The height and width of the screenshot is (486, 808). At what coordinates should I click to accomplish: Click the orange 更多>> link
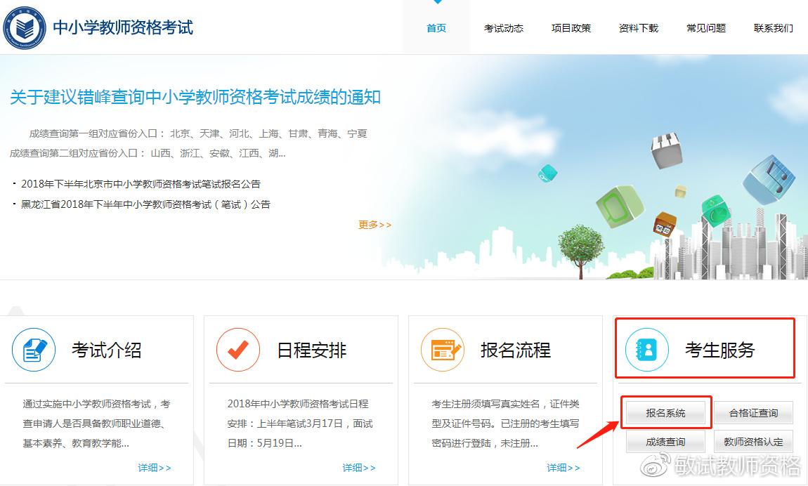pyautogui.click(x=374, y=225)
